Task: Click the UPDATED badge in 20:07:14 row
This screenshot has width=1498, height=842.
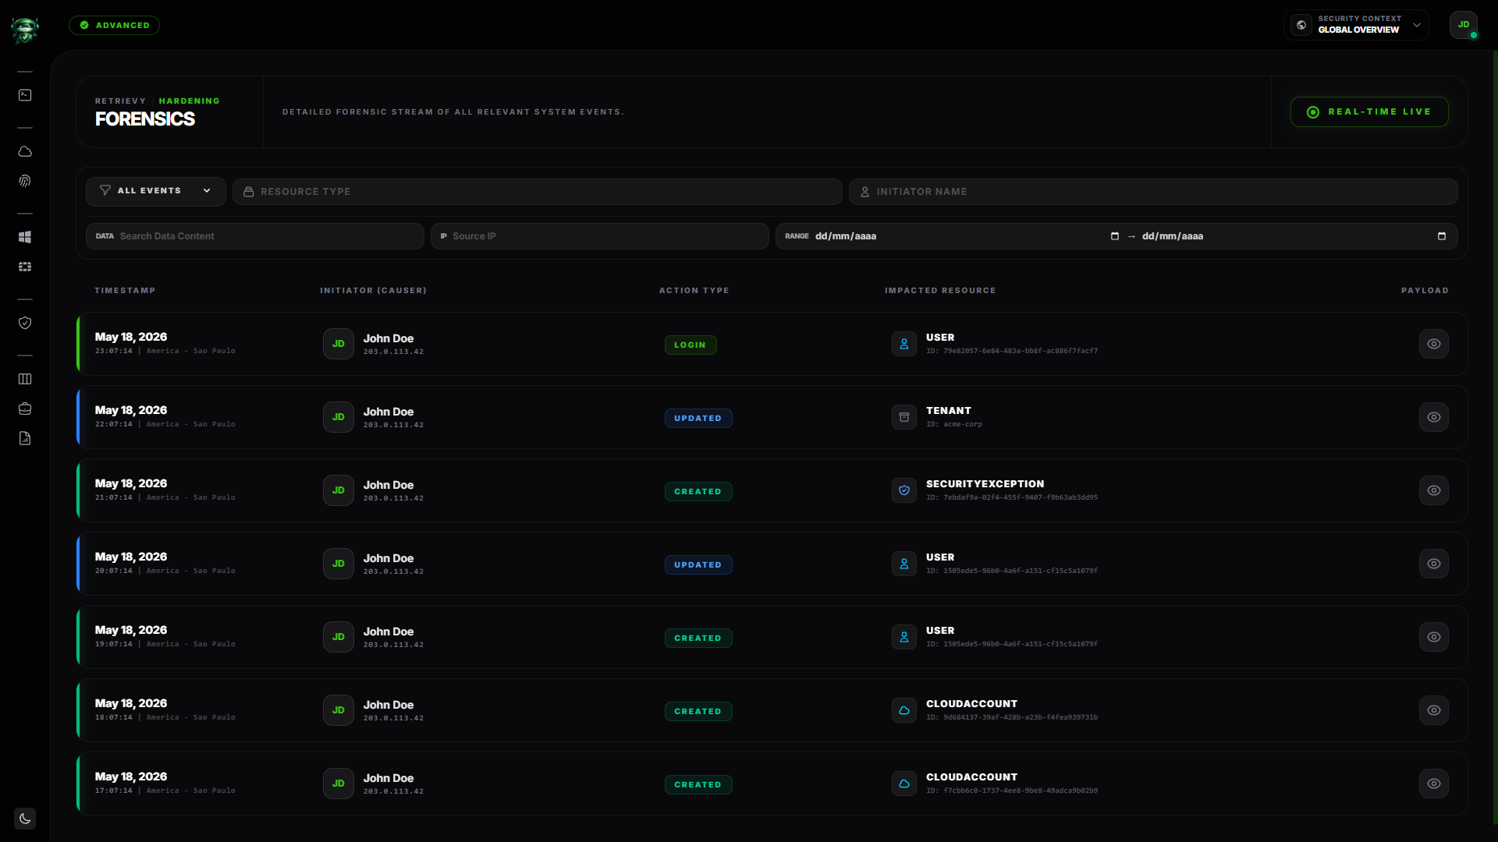Action: tap(698, 564)
